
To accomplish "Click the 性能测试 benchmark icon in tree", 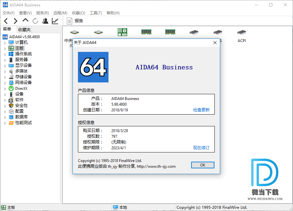I will (11, 123).
